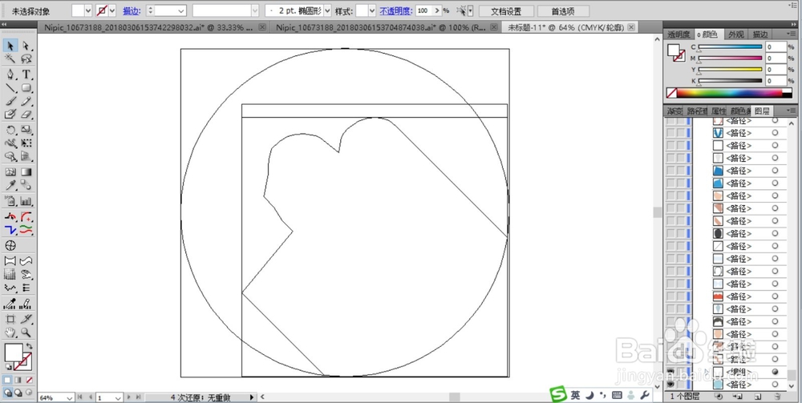Screen dimensions: 802x403
Task: Select the Blob Brush tool
Action: click(10, 115)
